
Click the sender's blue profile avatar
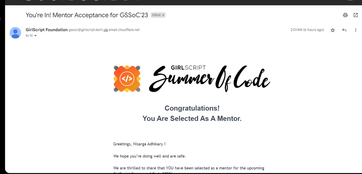click(x=15, y=33)
